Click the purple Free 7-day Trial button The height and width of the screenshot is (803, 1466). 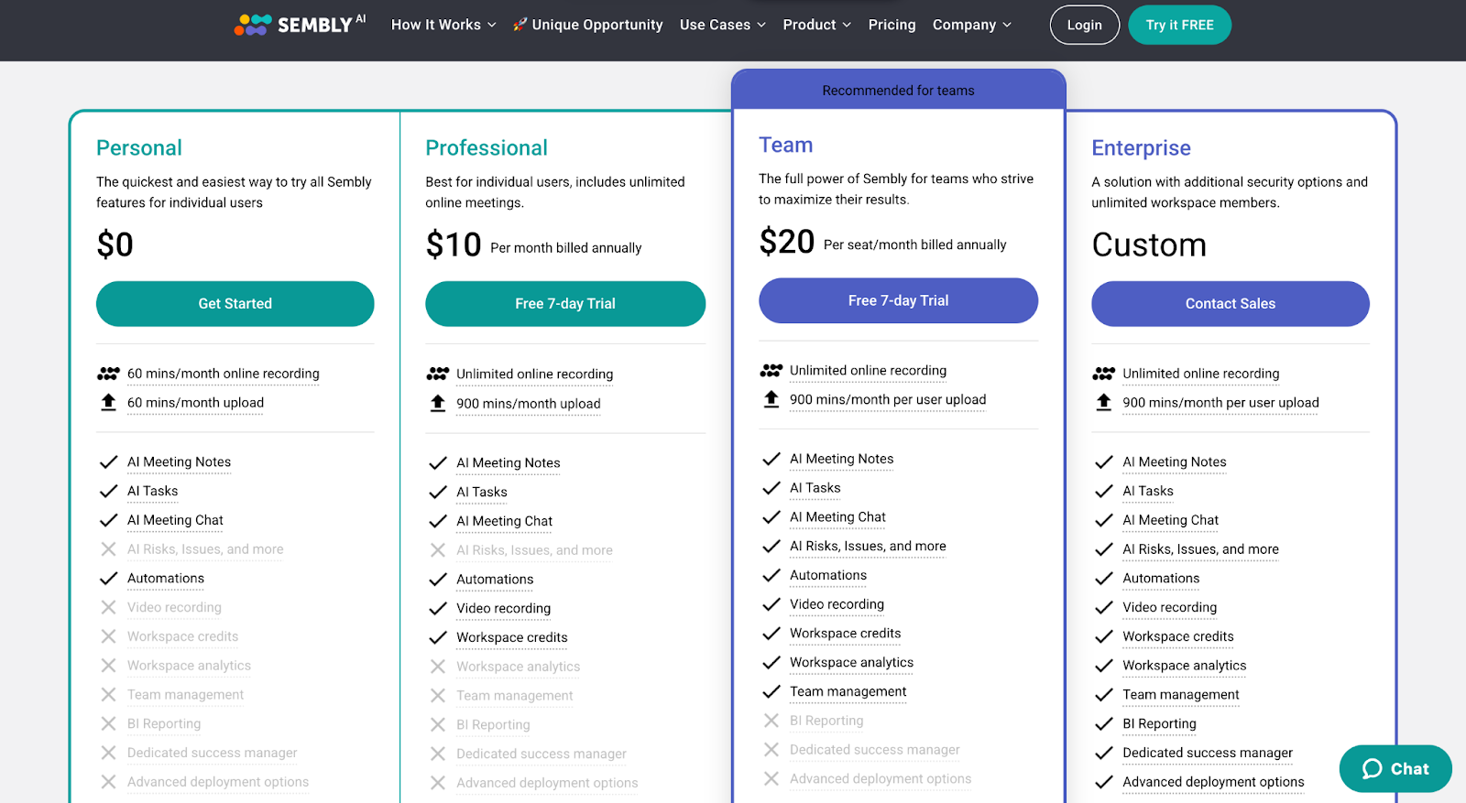point(898,300)
